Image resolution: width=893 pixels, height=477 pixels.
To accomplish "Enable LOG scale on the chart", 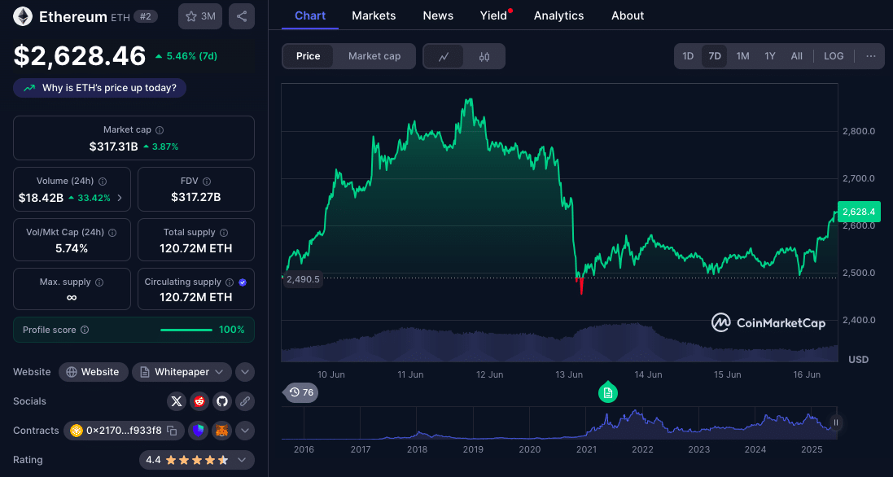I will 834,56.
